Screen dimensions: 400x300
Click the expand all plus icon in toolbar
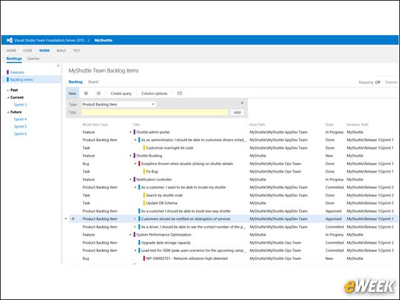click(x=86, y=93)
